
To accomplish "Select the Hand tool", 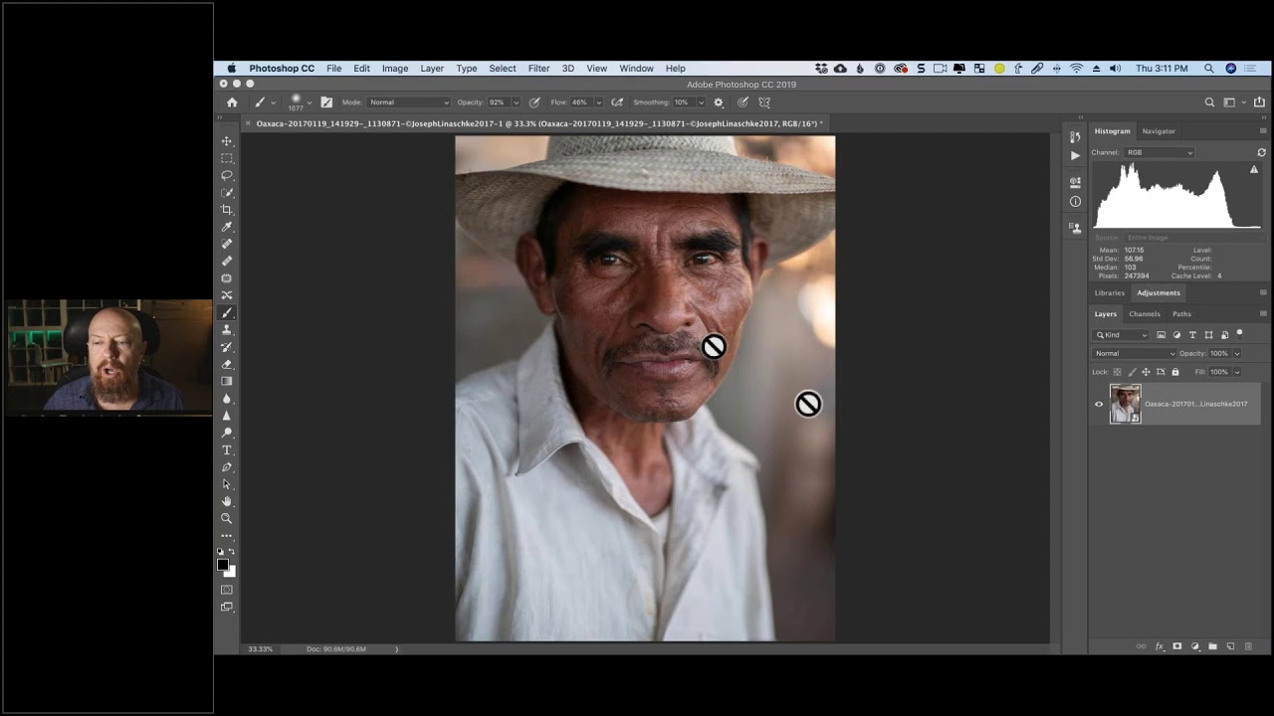I will [x=227, y=501].
